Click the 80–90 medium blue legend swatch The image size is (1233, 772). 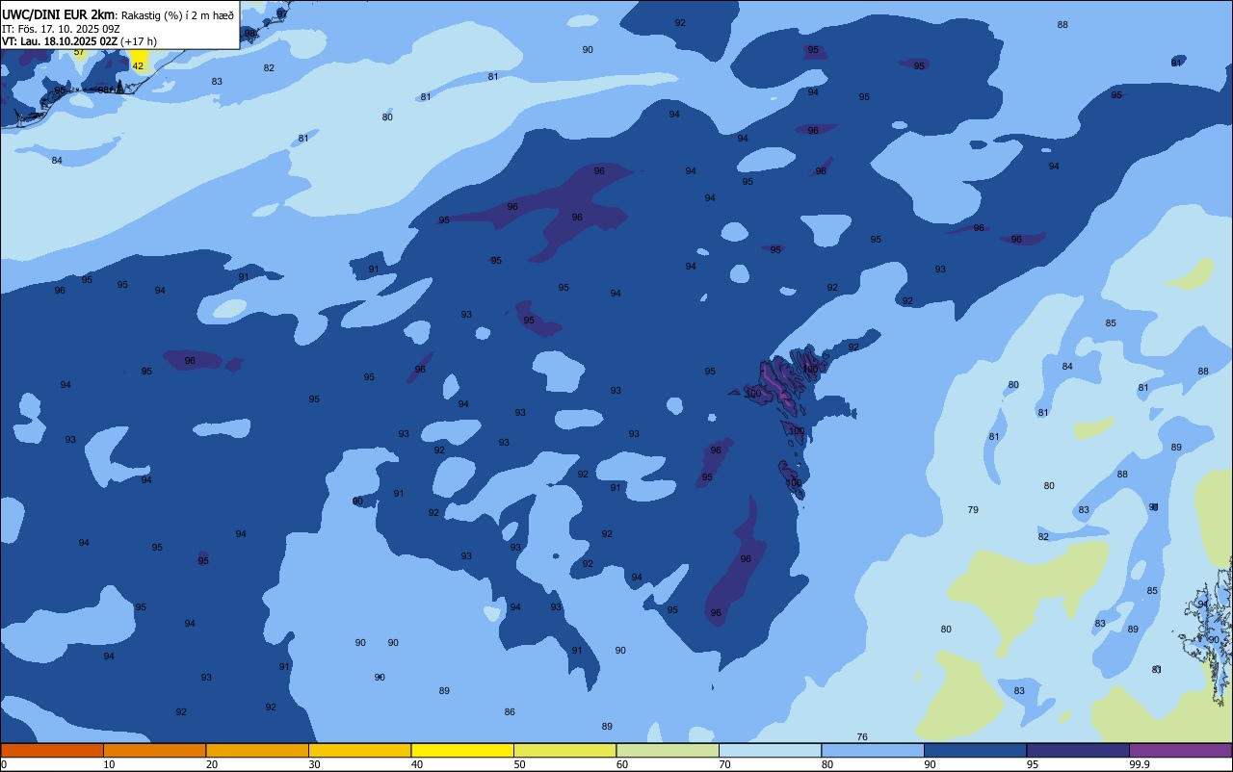tap(873, 750)
